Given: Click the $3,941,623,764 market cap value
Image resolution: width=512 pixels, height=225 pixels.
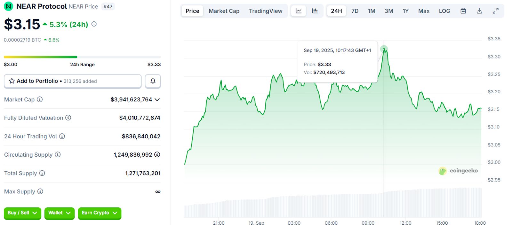Looking at the screenshot, I should click(131, 99).
